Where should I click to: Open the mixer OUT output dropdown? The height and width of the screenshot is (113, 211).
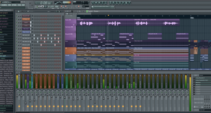pos(205,110)
